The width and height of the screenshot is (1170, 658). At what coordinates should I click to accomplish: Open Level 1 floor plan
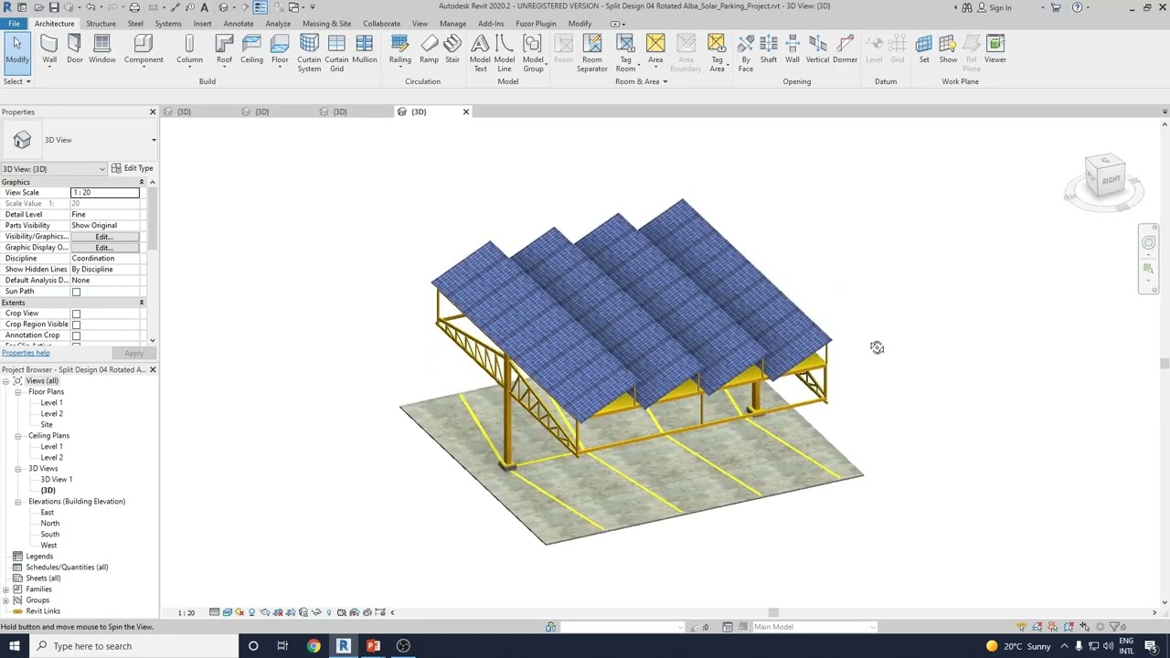pyautogui.click(x=51, y=403)
